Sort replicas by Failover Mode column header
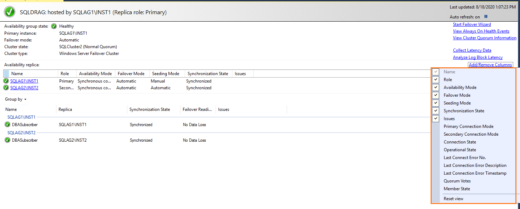This screenshot has width=520, height=209. click(131, 74)
